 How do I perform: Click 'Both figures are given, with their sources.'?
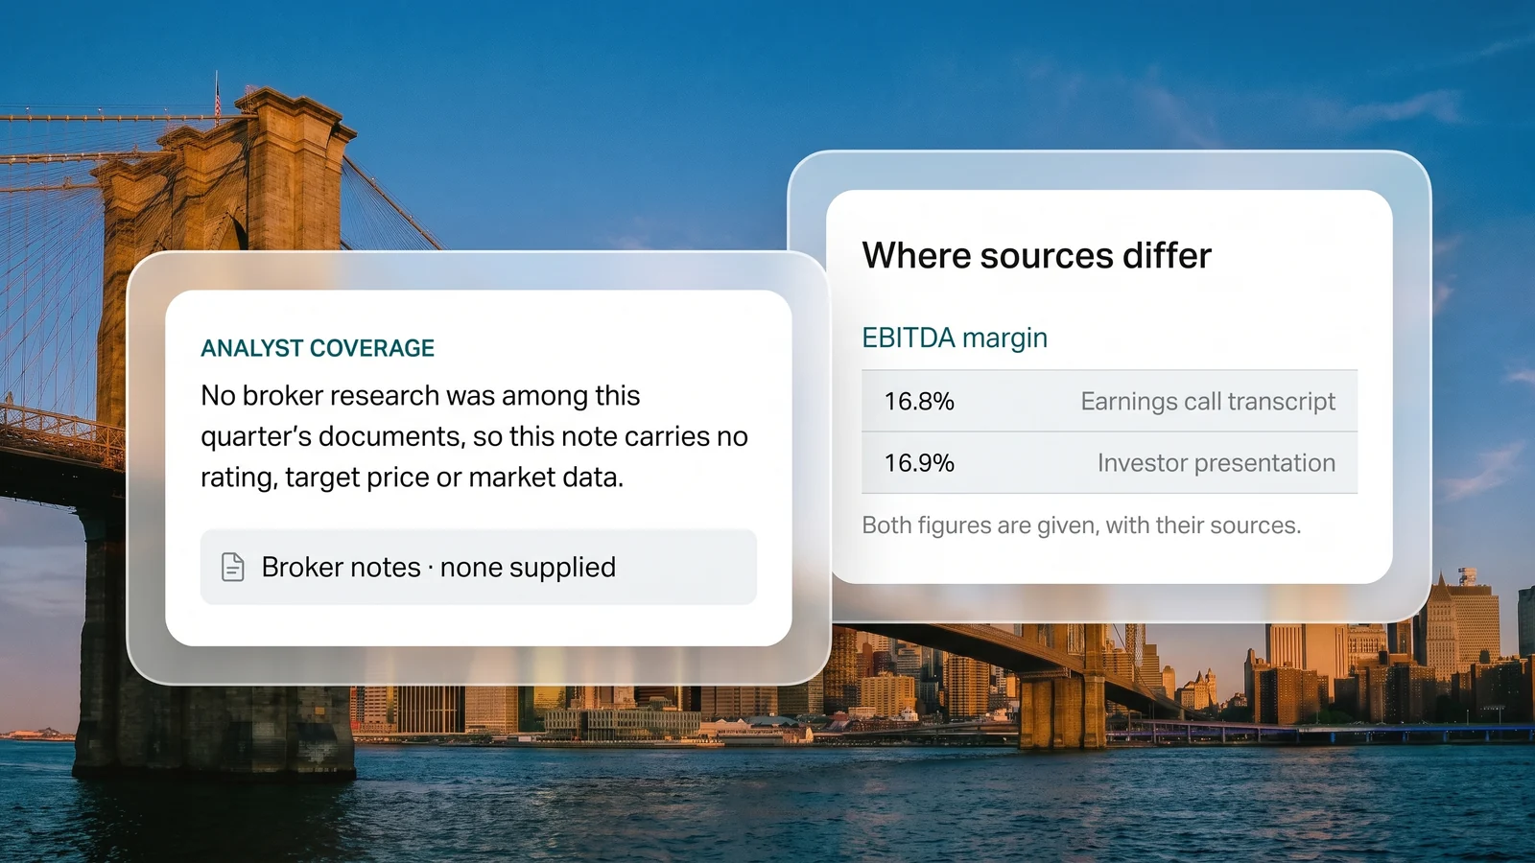point(1081,525)
